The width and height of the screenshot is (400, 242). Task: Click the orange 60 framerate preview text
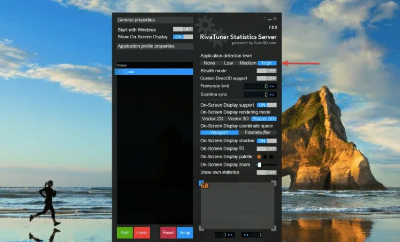(x=205, y=186)
